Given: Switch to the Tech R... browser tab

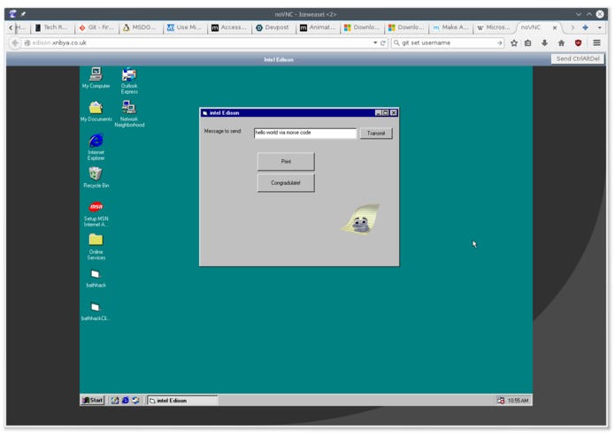Looking at the screenshot, I should pyautogui.click(x=52, y=27).
